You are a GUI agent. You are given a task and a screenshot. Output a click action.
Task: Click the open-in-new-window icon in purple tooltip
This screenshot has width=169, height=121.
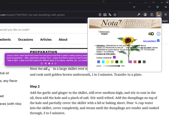pos(41,63)
